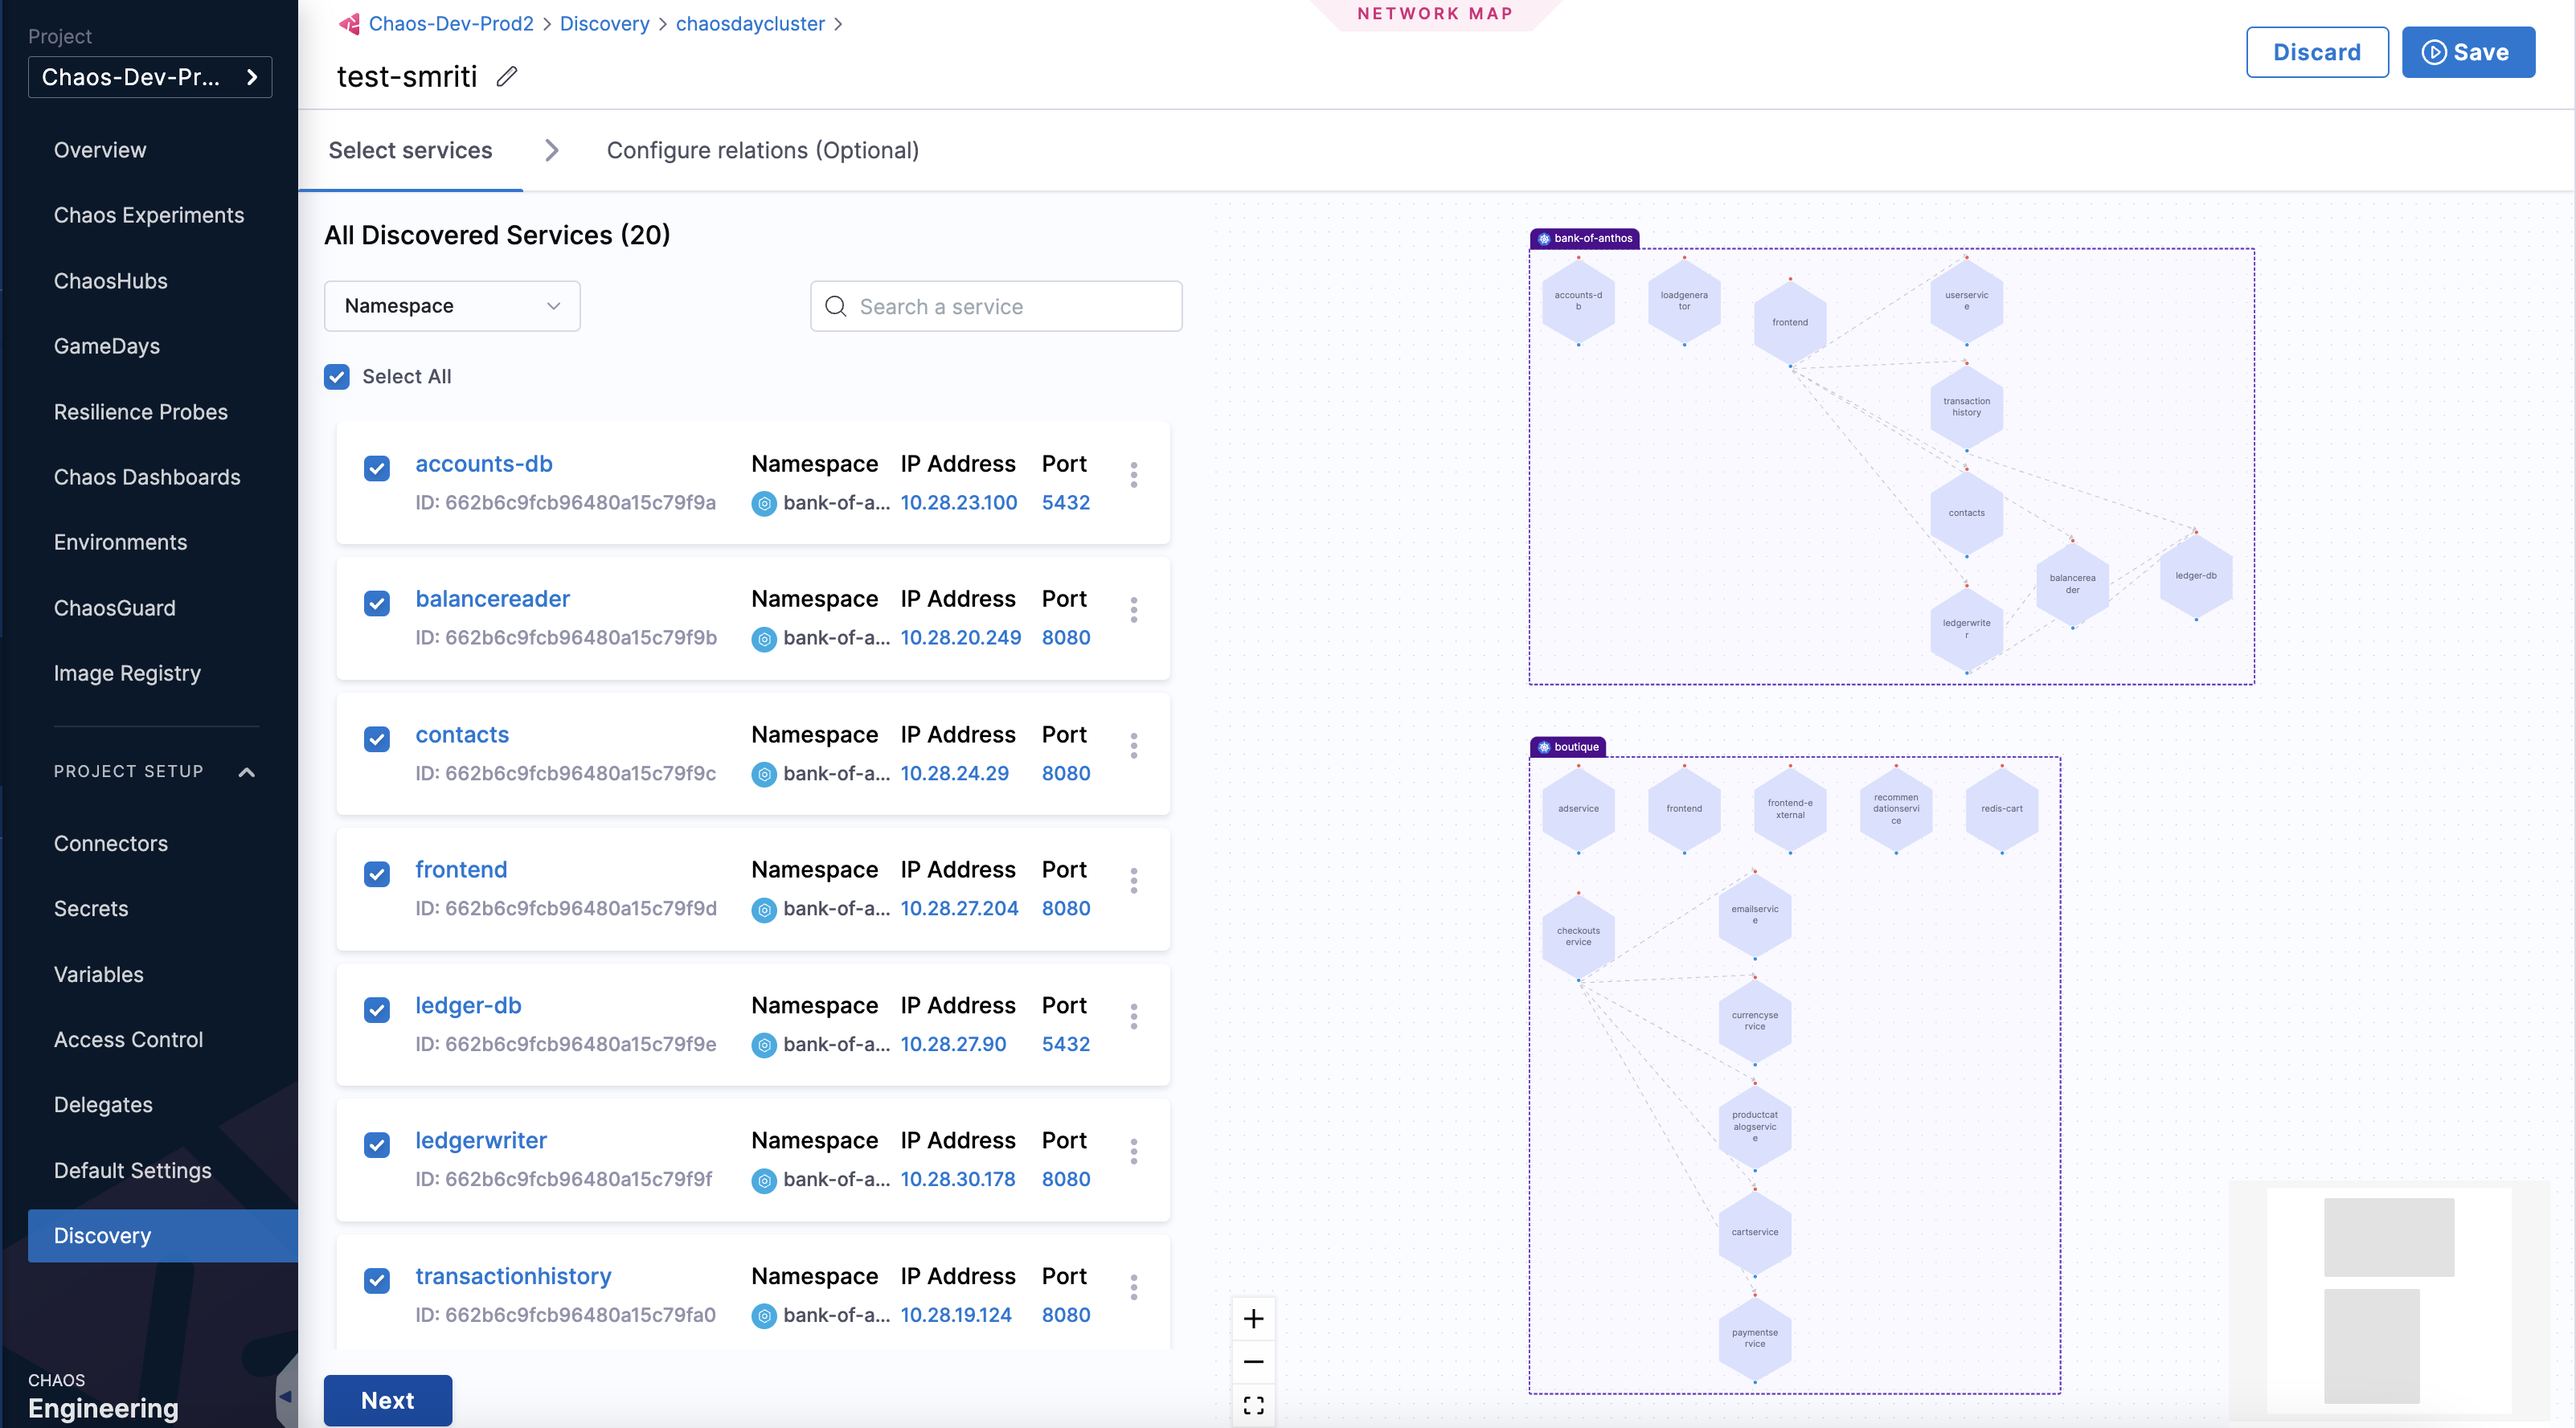The image size is (2576, 1428).
Task: Zoom in the network map
Action: click(1253, 1318)
